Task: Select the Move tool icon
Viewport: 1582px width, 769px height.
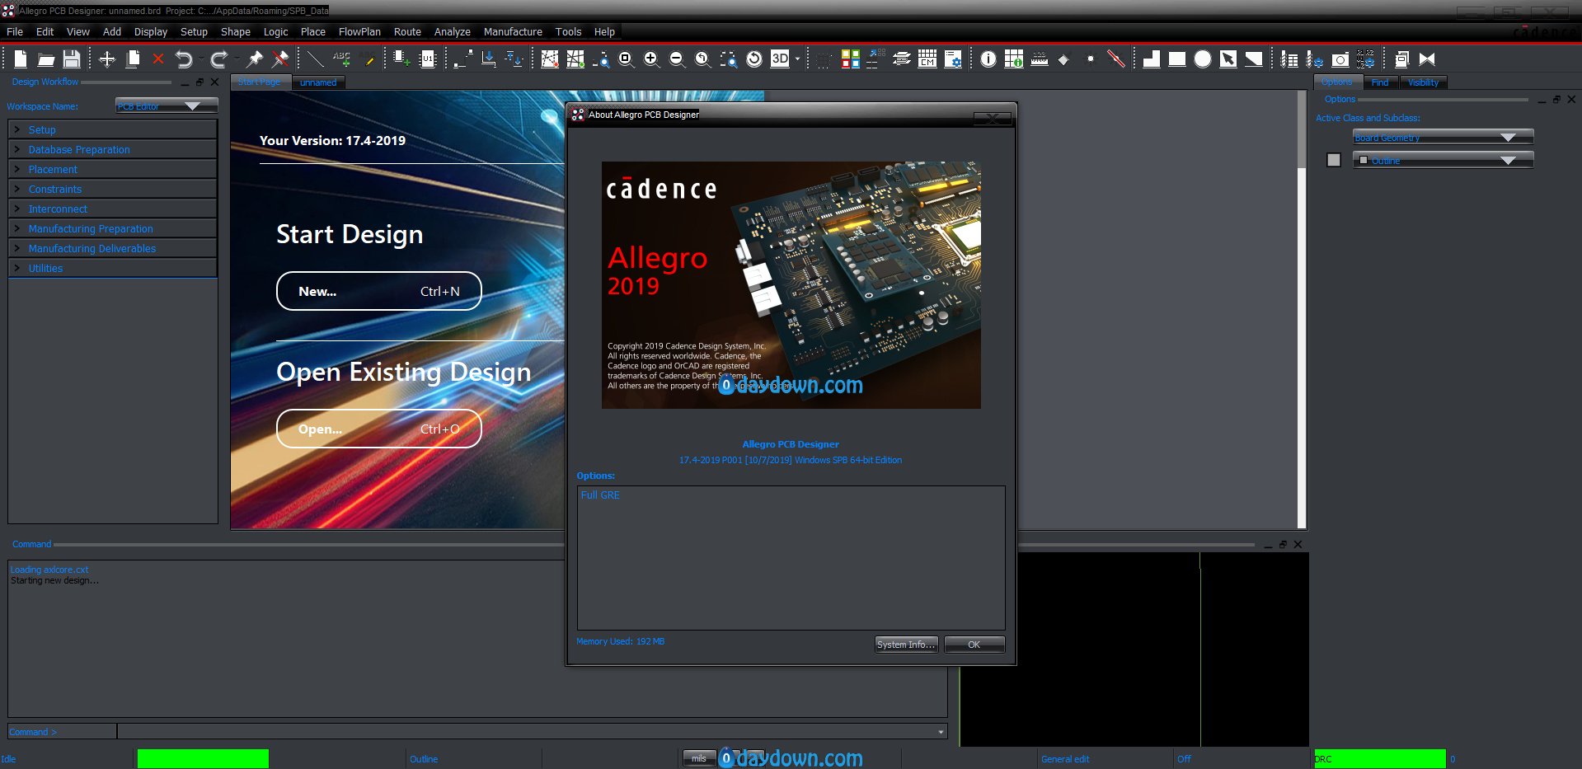Action: coord(107,59)
